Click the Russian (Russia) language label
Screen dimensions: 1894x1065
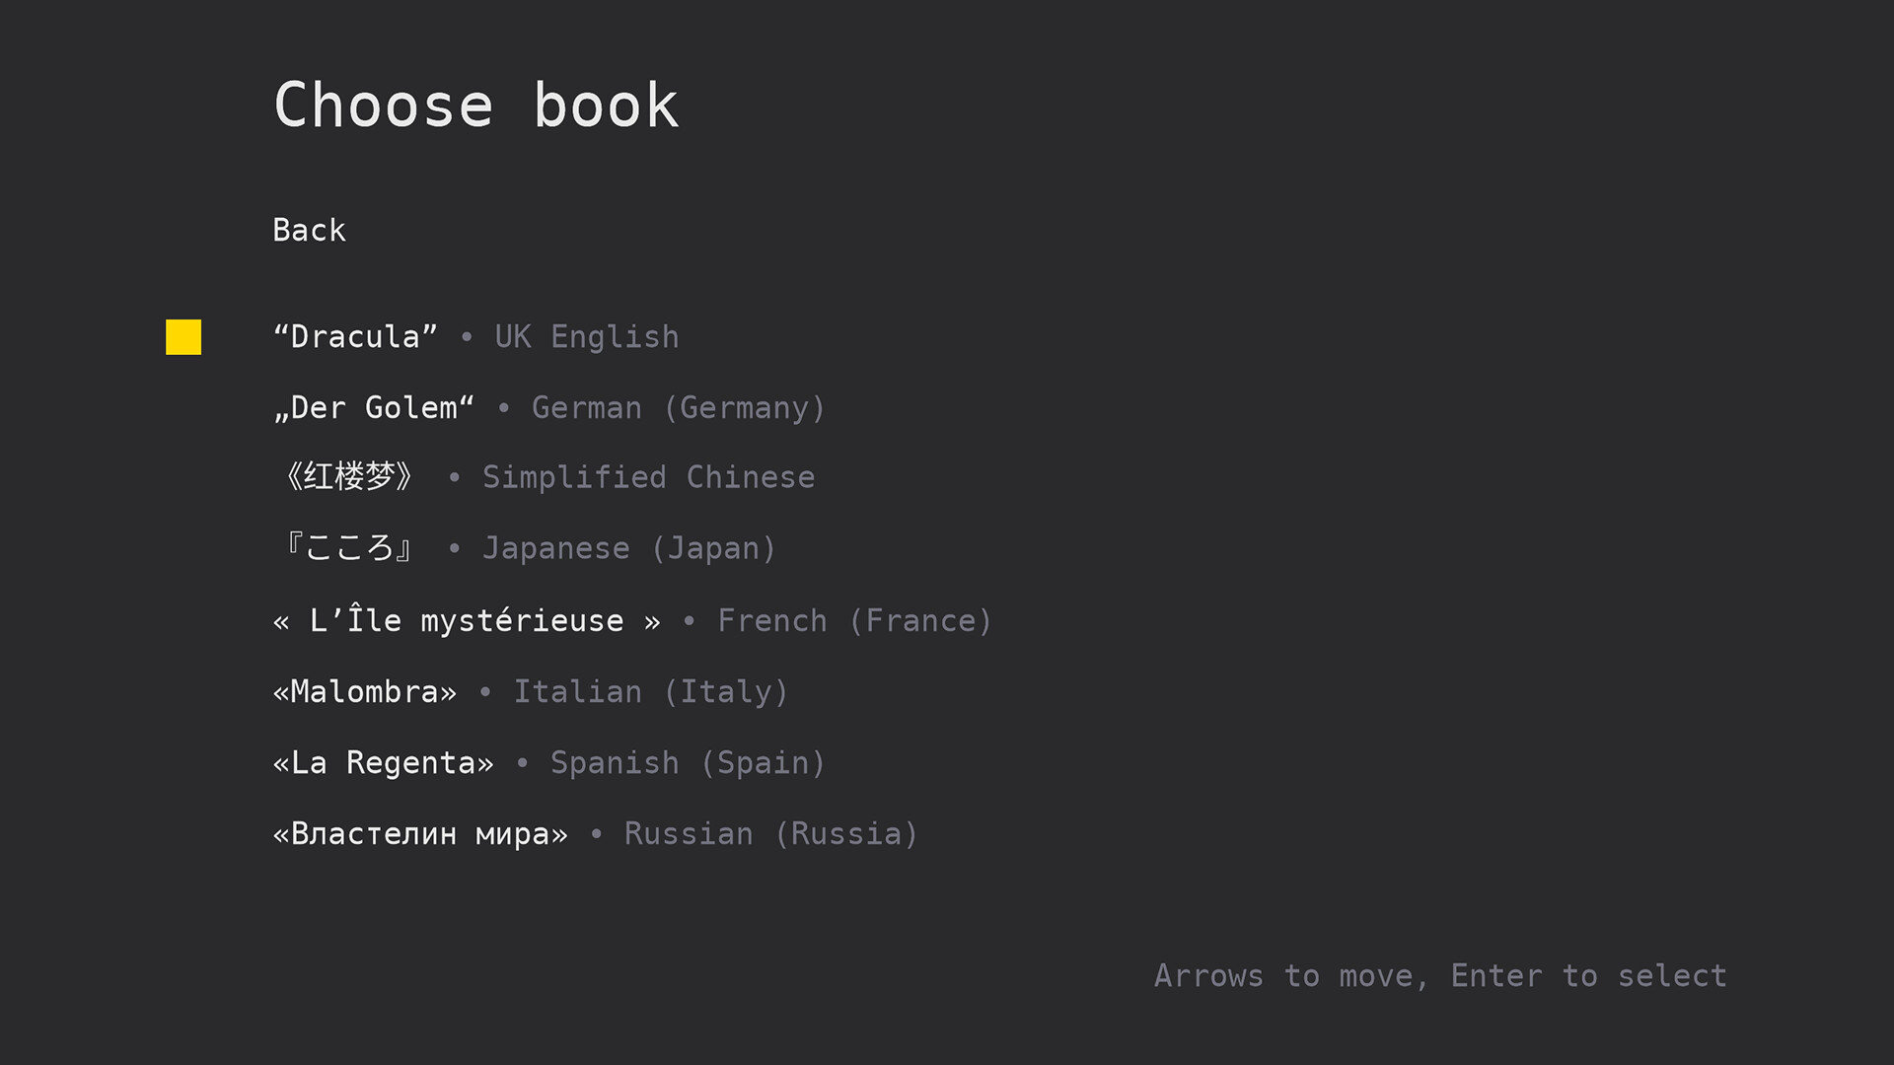pyautogui.click(x=770, y=834)
